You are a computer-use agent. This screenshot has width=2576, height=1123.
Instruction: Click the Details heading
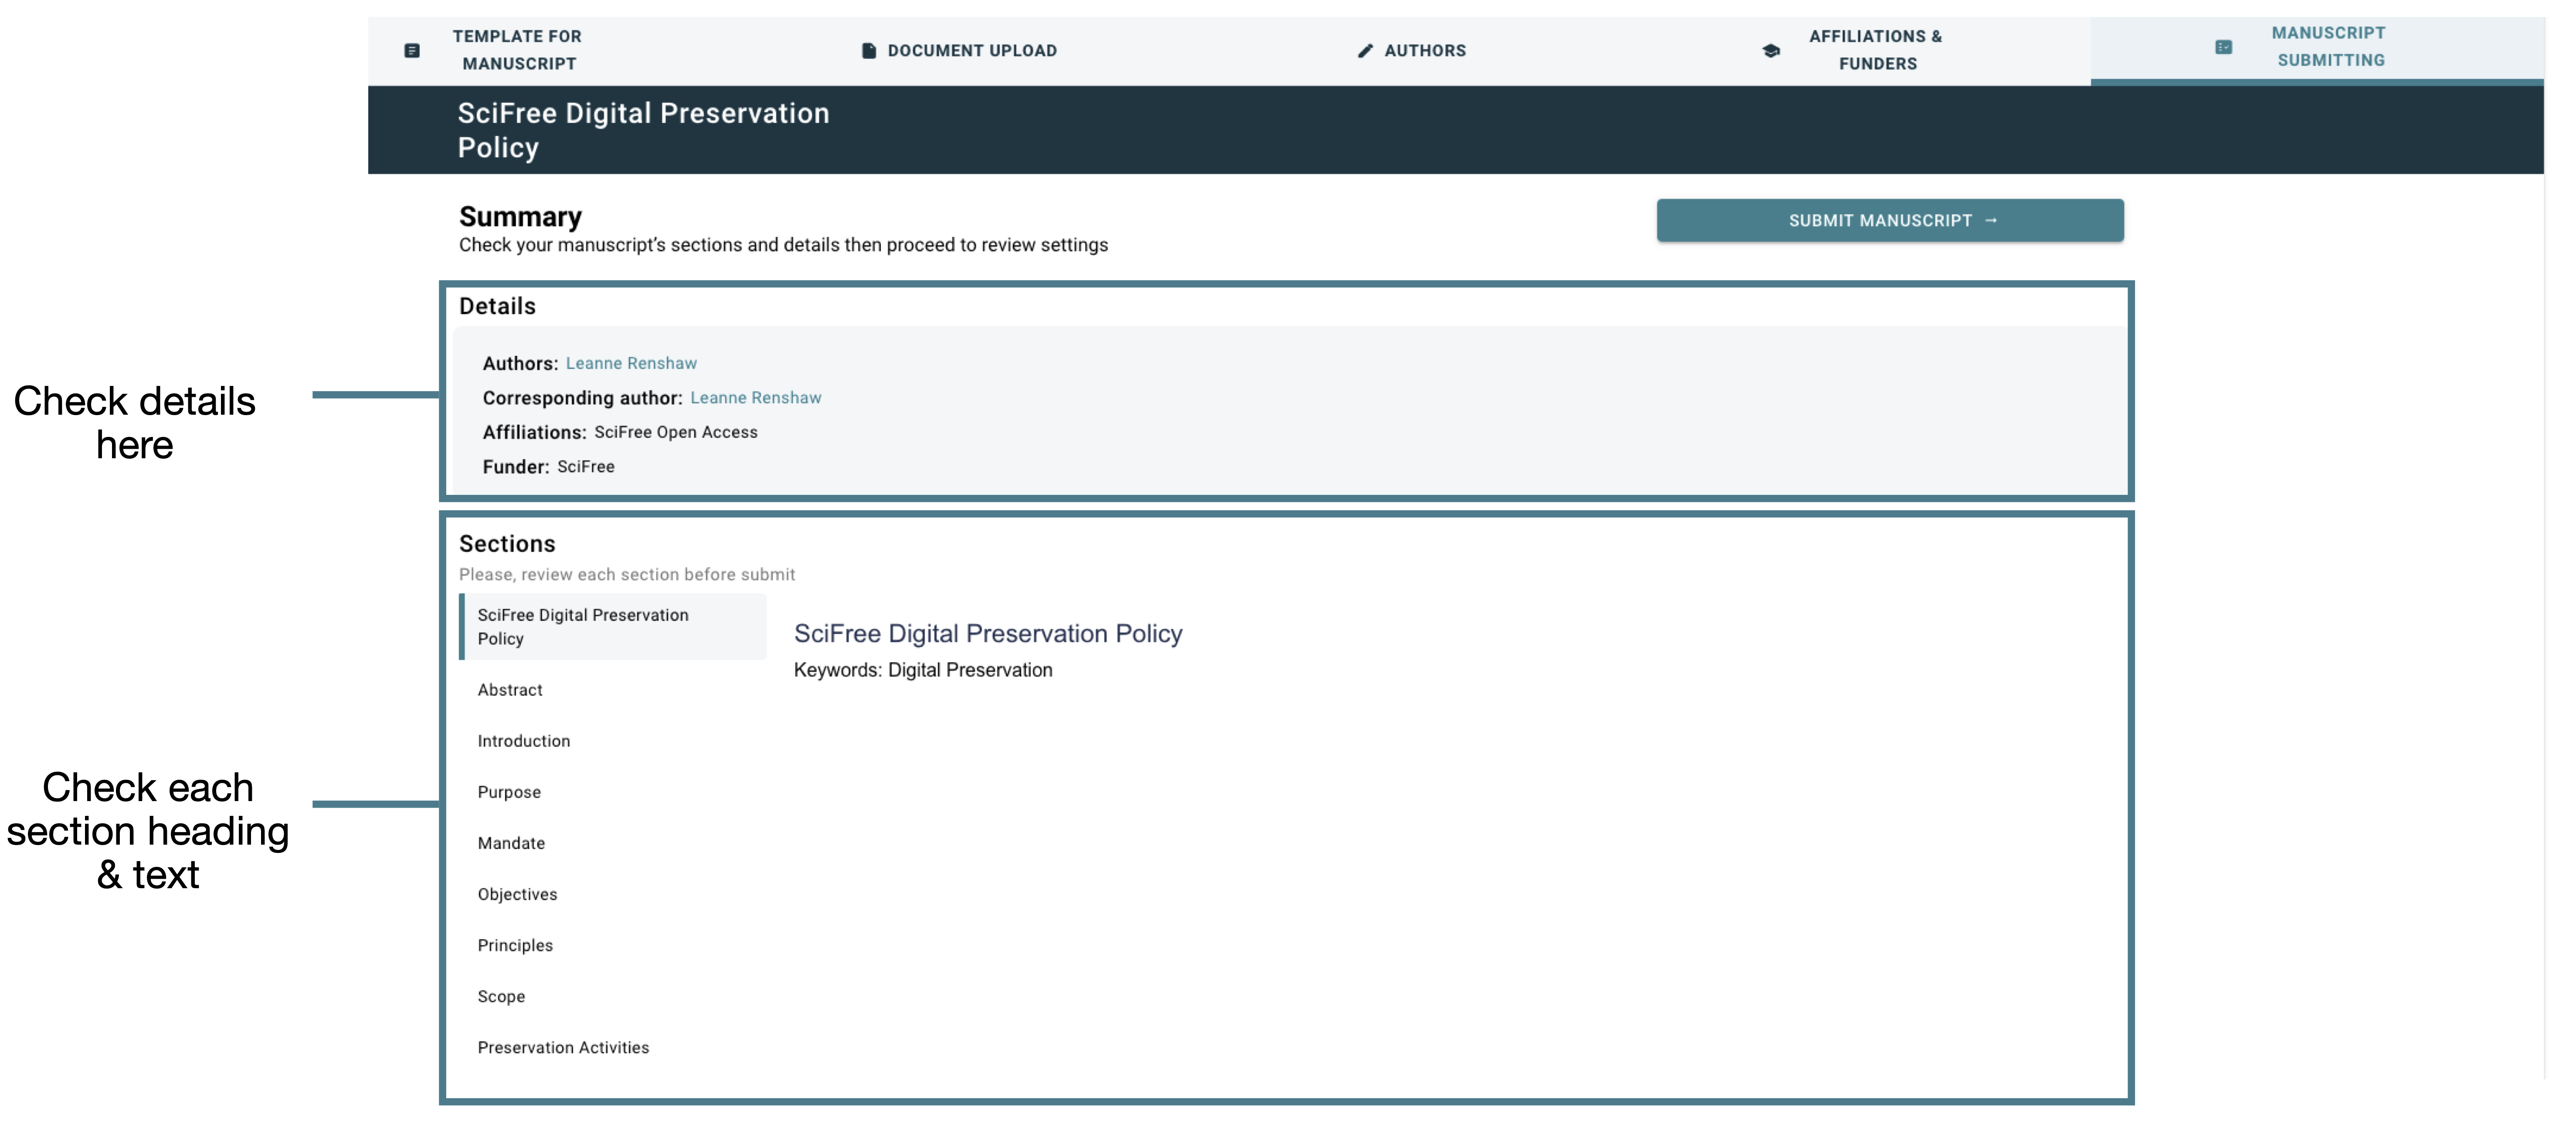point(497,306)
